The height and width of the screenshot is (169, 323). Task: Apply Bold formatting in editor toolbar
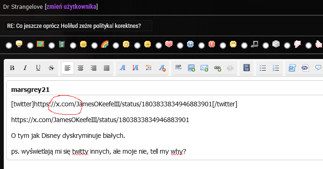(12, 68)
